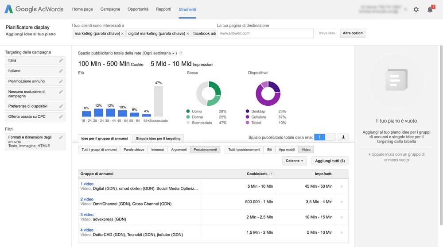Image resolution: width=443 pixels, height=247 pixels.
Task: Open the 3 video ad group link
Action: (x=87, y=215)
